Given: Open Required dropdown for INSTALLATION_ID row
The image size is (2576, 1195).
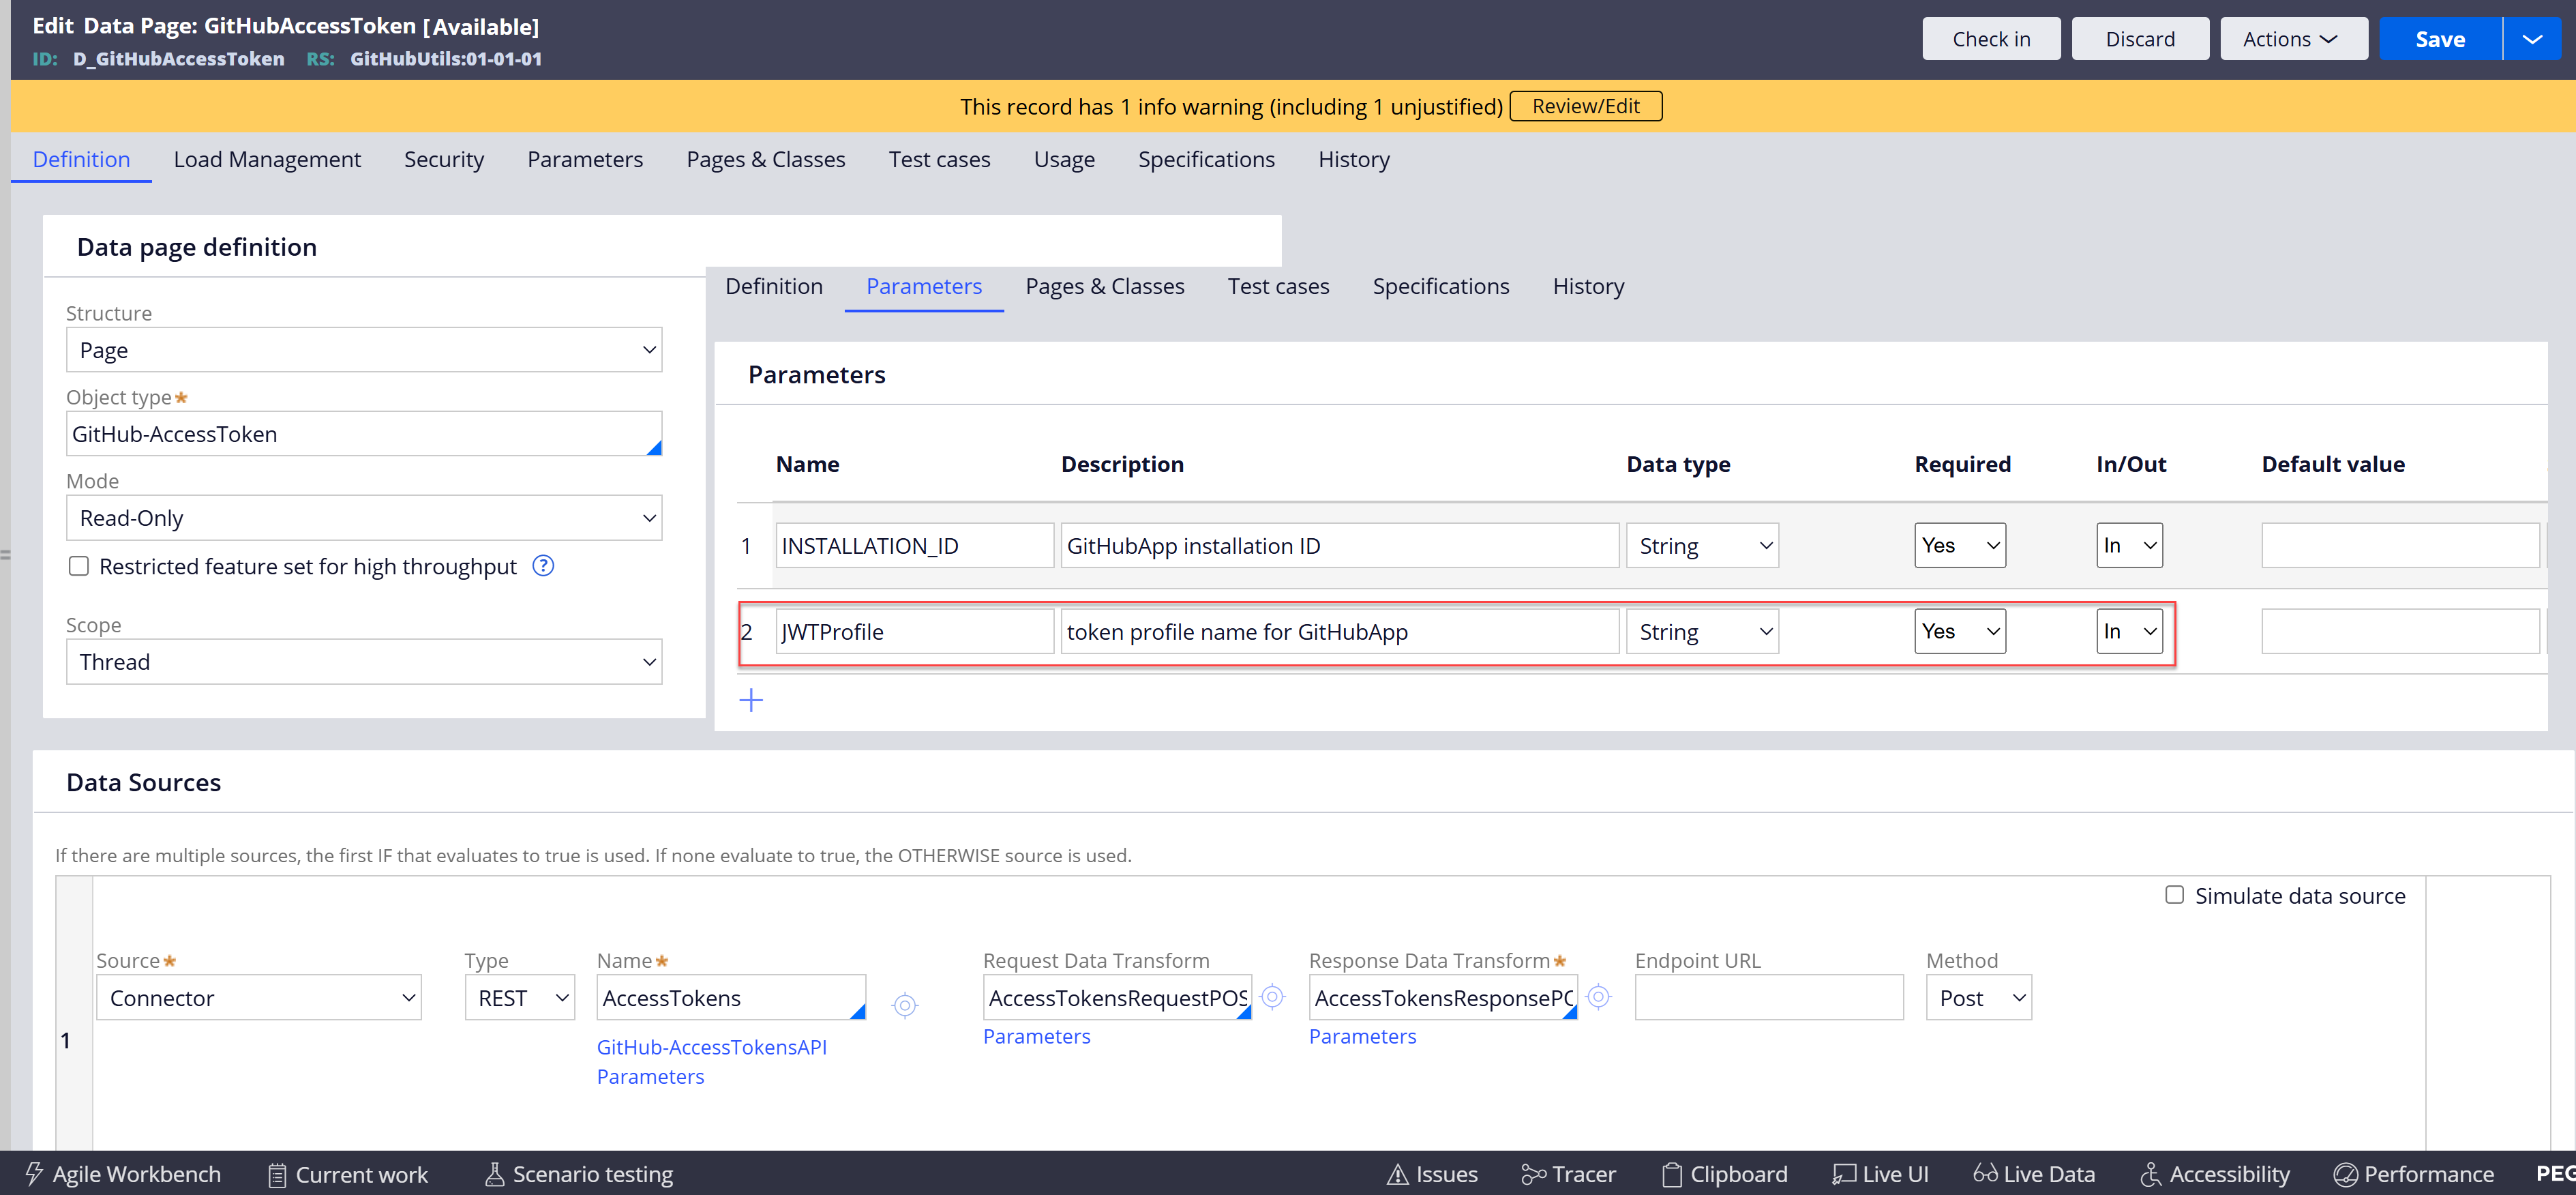Looking at the screenshot, I should (x=1960, y=546).
